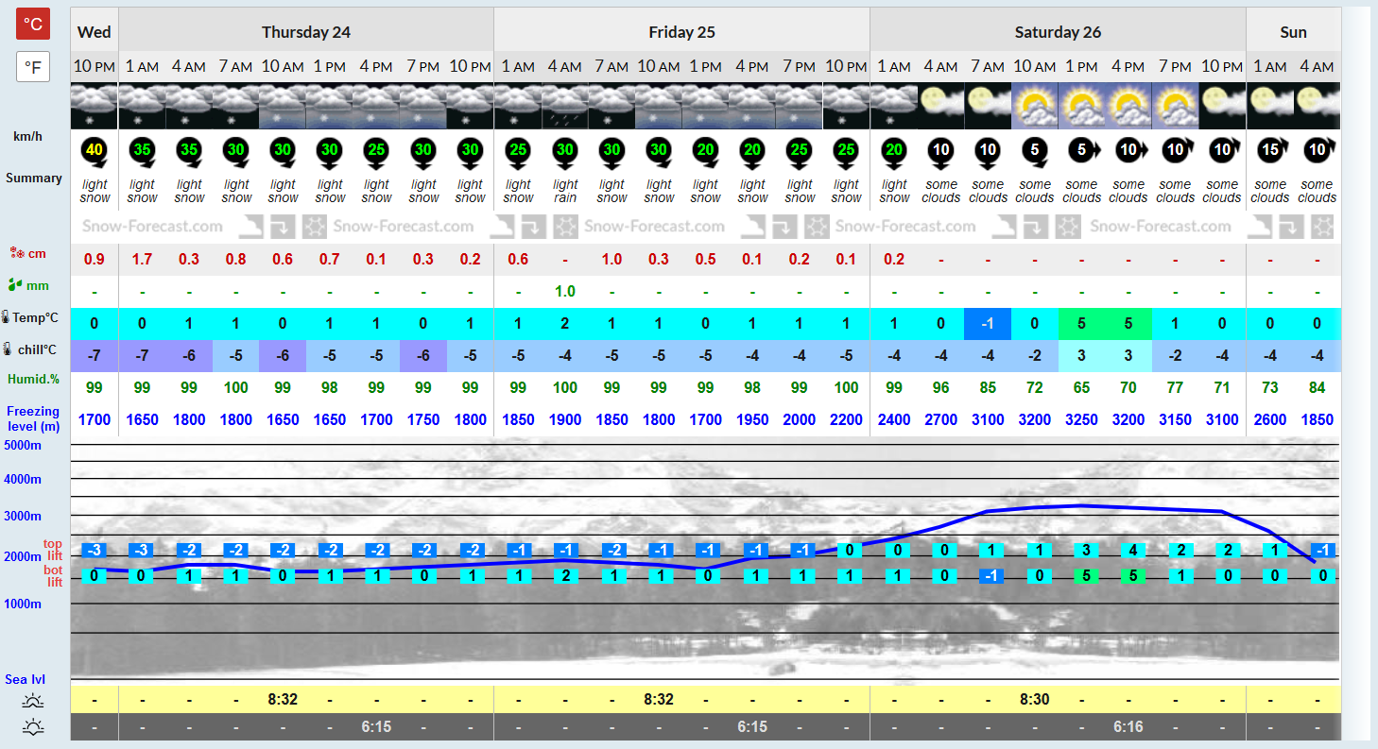The height and width of the screenshot is (749, 1378).
Task: Click Saturday 10 AM wind speed 5 icon
Action: [x=1034, y=149]
